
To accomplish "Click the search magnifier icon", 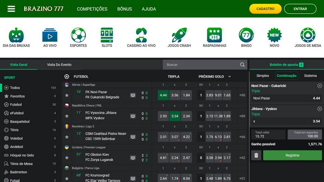I will (242, 65).
